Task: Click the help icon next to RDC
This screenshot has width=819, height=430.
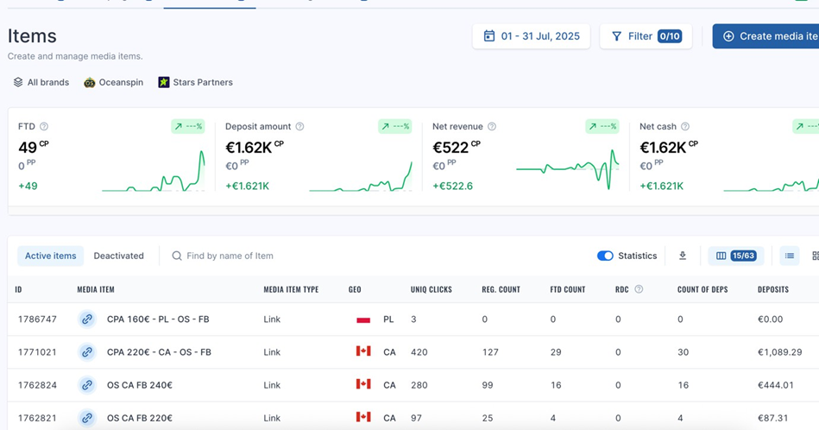Action: pyautogui.click(x=639, y=289)
